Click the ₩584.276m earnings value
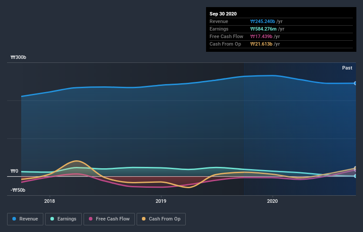The height and width of the screenshot is (232, 363). 263,29
